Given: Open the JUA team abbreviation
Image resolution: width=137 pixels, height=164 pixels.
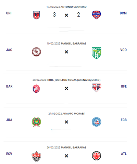Looking at the screenshot, I should [x=9, y=120].
